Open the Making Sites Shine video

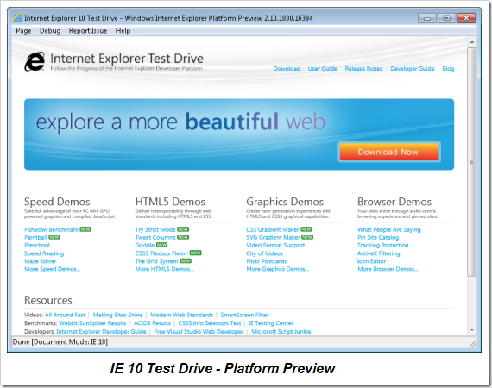tap(117, 315)
